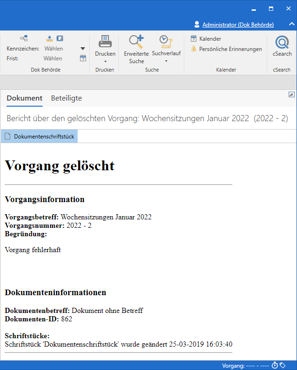
Task: Expand the Drucken dropdown arrow
Action: pos(105,61)
